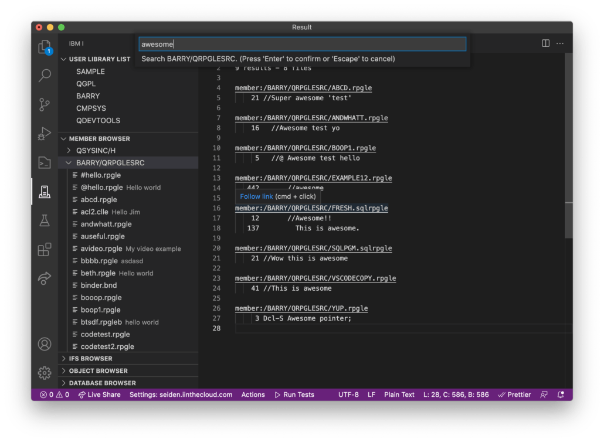Open the Run and Debug view

tap(45, 134)
